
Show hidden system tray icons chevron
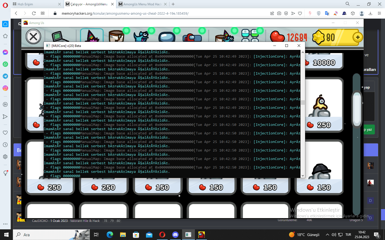327,235
